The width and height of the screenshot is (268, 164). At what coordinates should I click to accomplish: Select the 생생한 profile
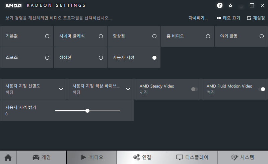pyautogui.click(x=80, y=58)
